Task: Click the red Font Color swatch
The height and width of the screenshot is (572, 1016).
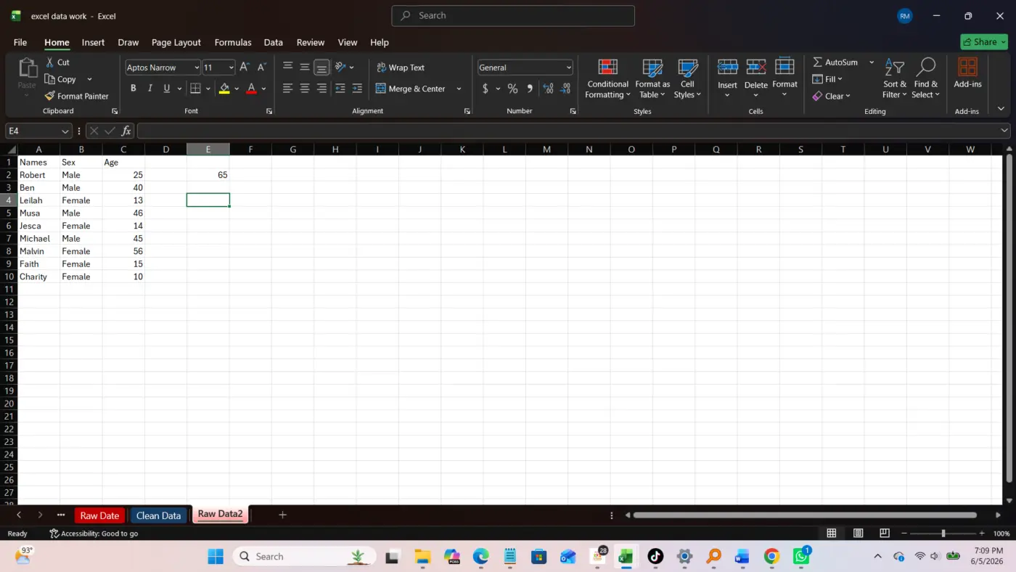Action: [x=251, y=89]
